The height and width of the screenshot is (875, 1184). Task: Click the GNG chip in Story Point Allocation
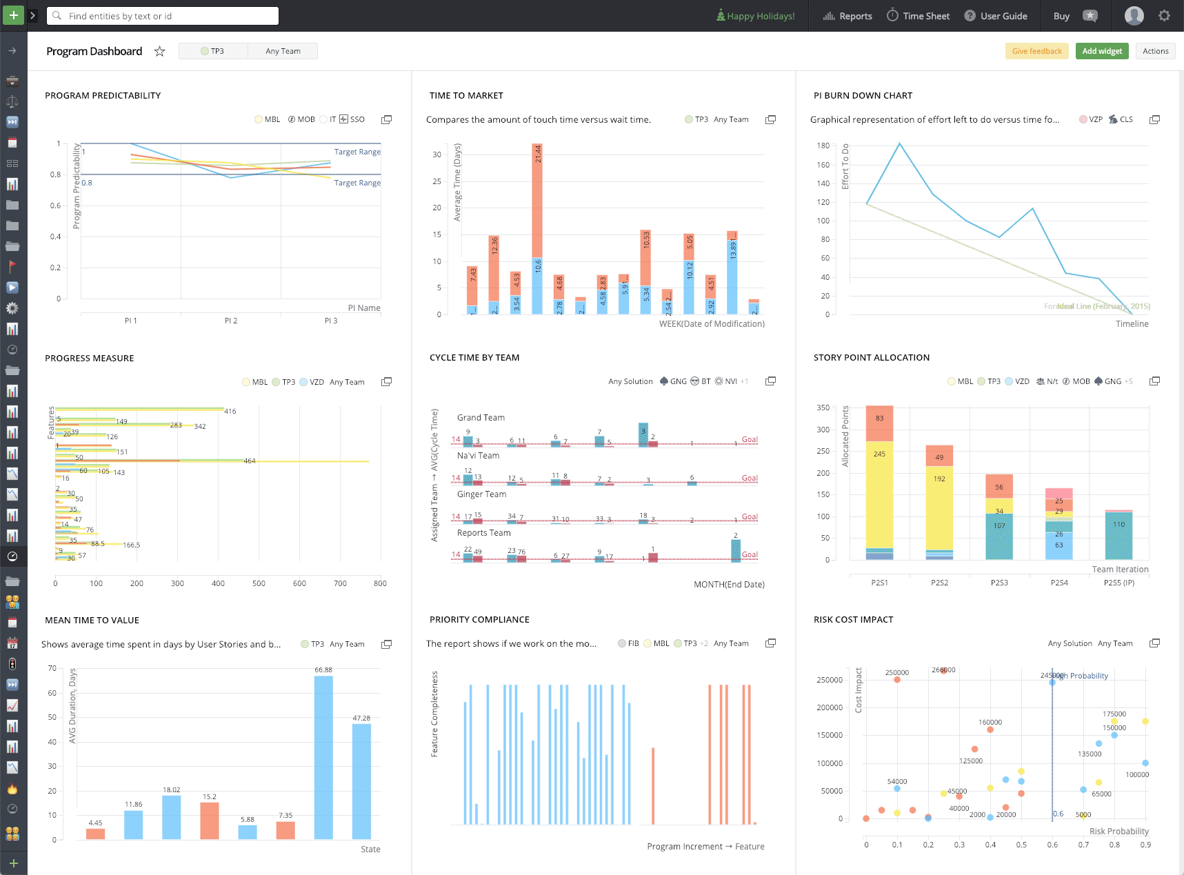(x=1107, y=381)
